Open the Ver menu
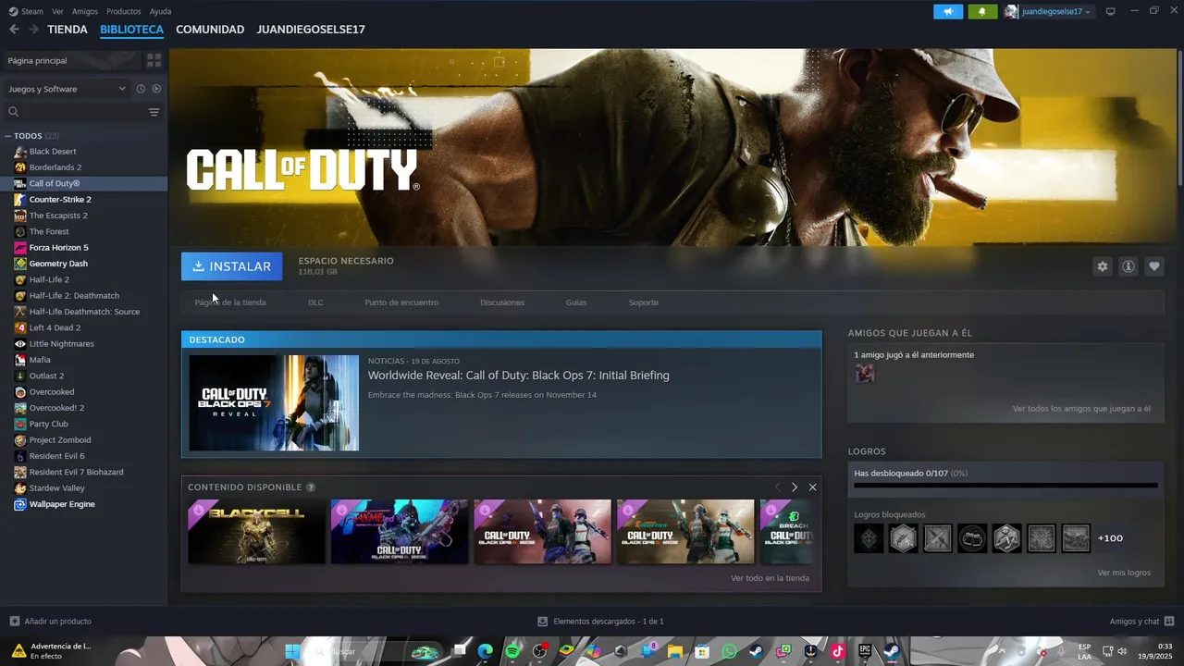 [57, 11]
